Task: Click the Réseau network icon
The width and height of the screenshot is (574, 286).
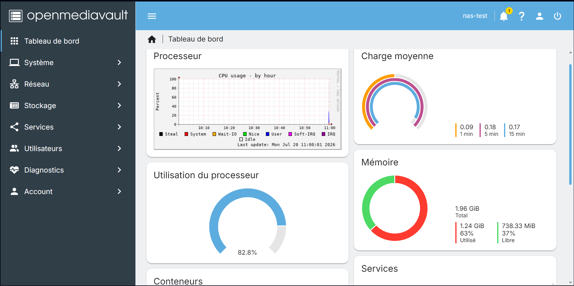Action: [x=14, y=84]
